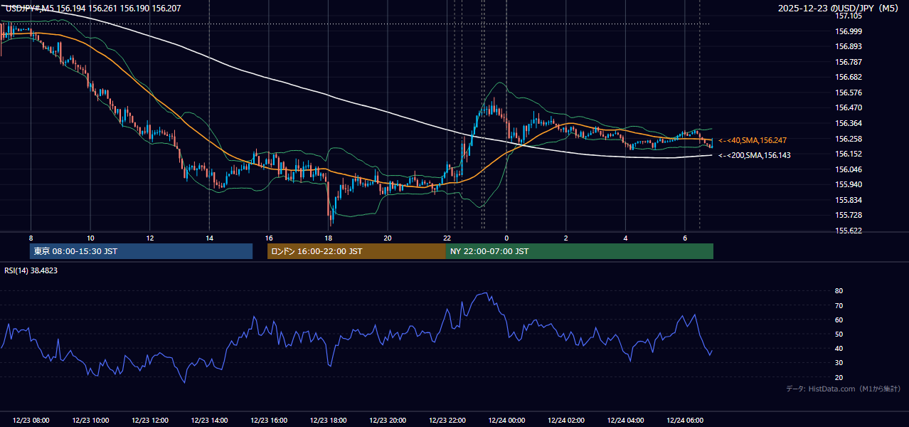Select the London 16:00-22:00 JST session bar
The width and height of the screenshot is (909, 427).
[356, 251]
